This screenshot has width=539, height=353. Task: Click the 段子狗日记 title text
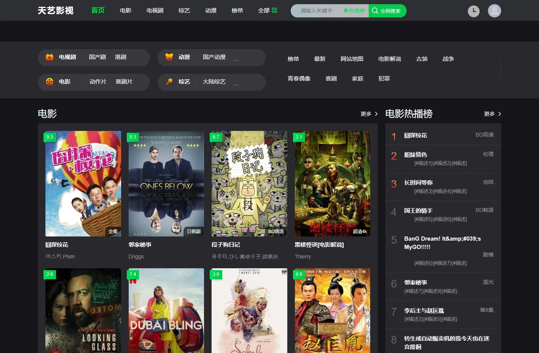[226, 245]
